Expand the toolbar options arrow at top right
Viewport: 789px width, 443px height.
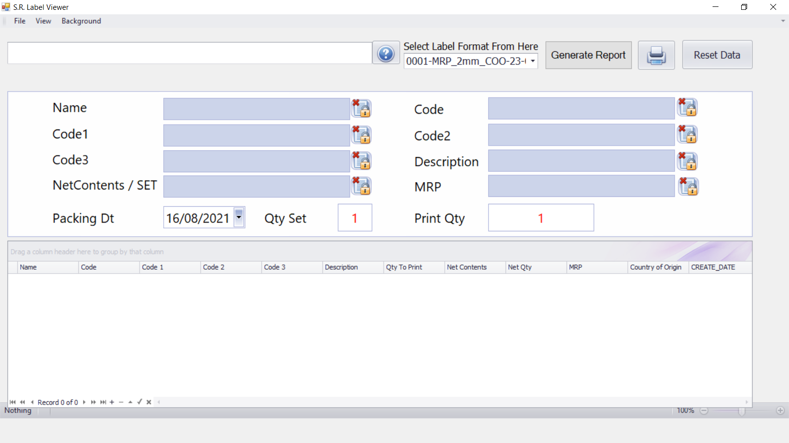tap(783, 21)
